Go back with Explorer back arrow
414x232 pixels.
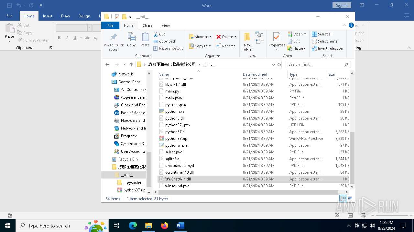coord(108,64)
